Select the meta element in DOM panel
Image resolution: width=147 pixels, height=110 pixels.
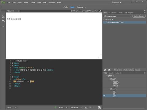pos(116,82)
